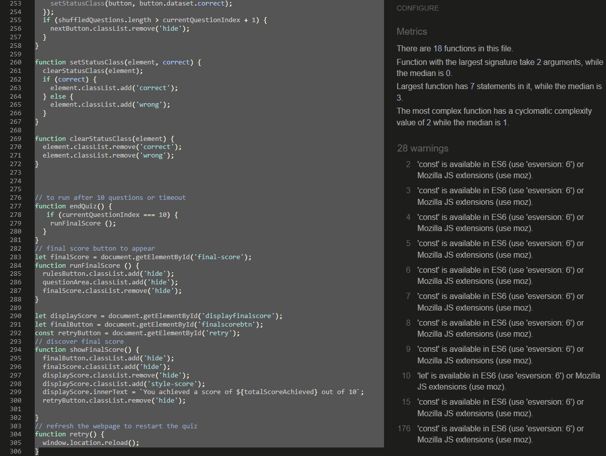Jump to the warning for line 15

pos(500,407)
